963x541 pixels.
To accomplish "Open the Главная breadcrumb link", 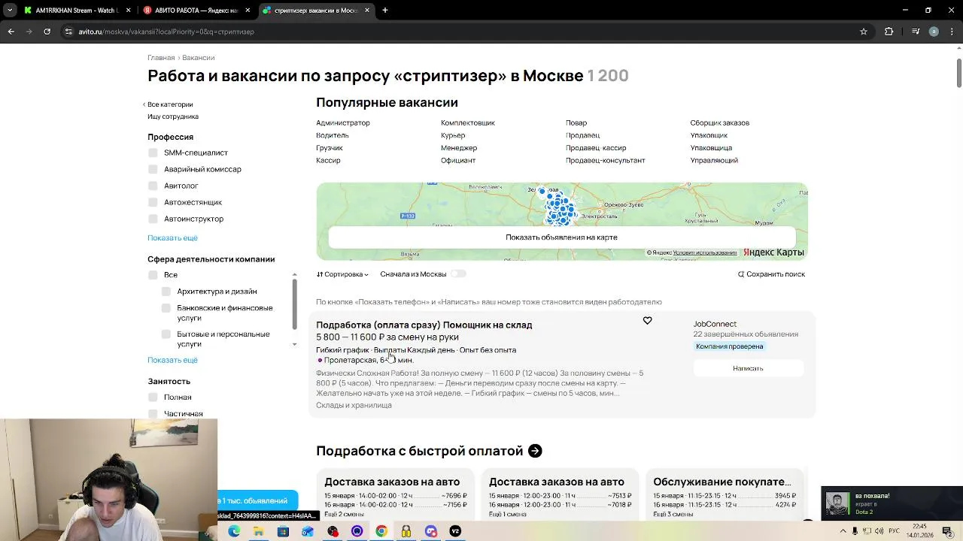I will point(161,58).
